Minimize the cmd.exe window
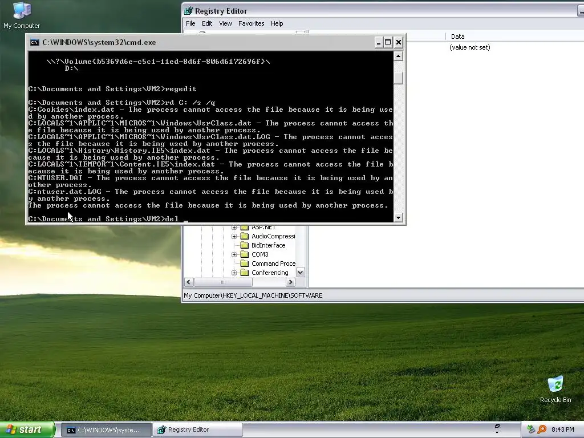This screenshot has width=584, height=438. tap(379, 42)
